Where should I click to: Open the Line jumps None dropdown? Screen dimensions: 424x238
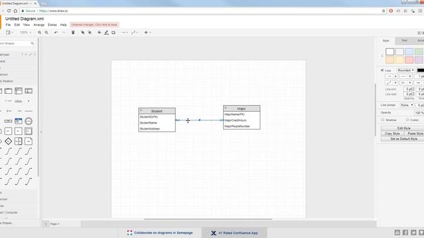tap(407, 105)
